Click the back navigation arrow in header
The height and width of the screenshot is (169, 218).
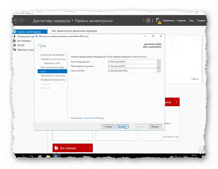(x=15, y=21)
